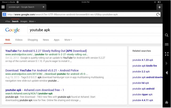Select related search youtube hd apk
171x108 pixels.
(x=141, y=83)
